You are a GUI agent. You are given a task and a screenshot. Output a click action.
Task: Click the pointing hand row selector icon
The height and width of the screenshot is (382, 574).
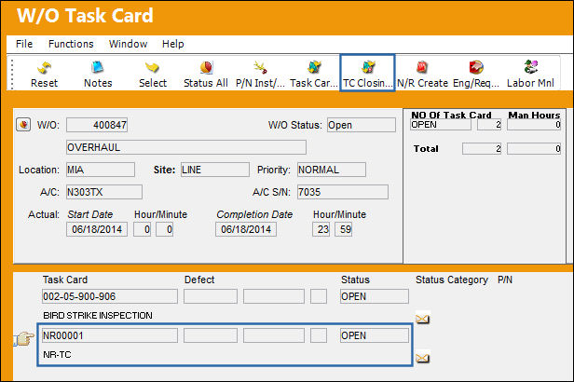tap(25, 338)
